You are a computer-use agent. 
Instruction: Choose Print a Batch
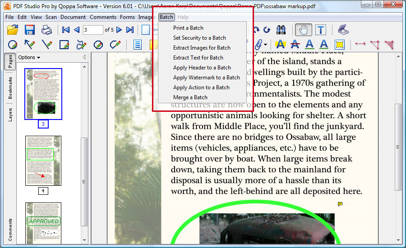pyautogui.click(x=202, y=28)
